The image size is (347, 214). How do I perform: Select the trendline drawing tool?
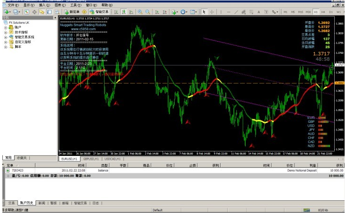tap(236, 12)
